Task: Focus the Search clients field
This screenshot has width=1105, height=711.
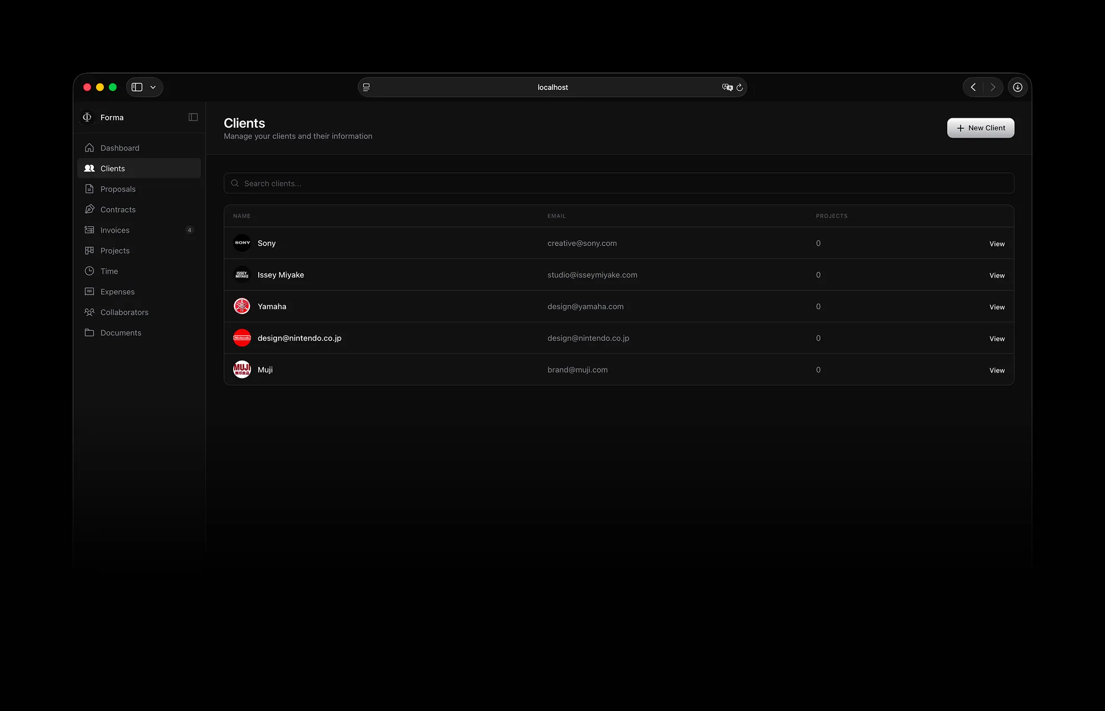Action: click(619, 184)
